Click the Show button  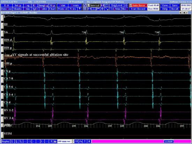pos(125,9)
